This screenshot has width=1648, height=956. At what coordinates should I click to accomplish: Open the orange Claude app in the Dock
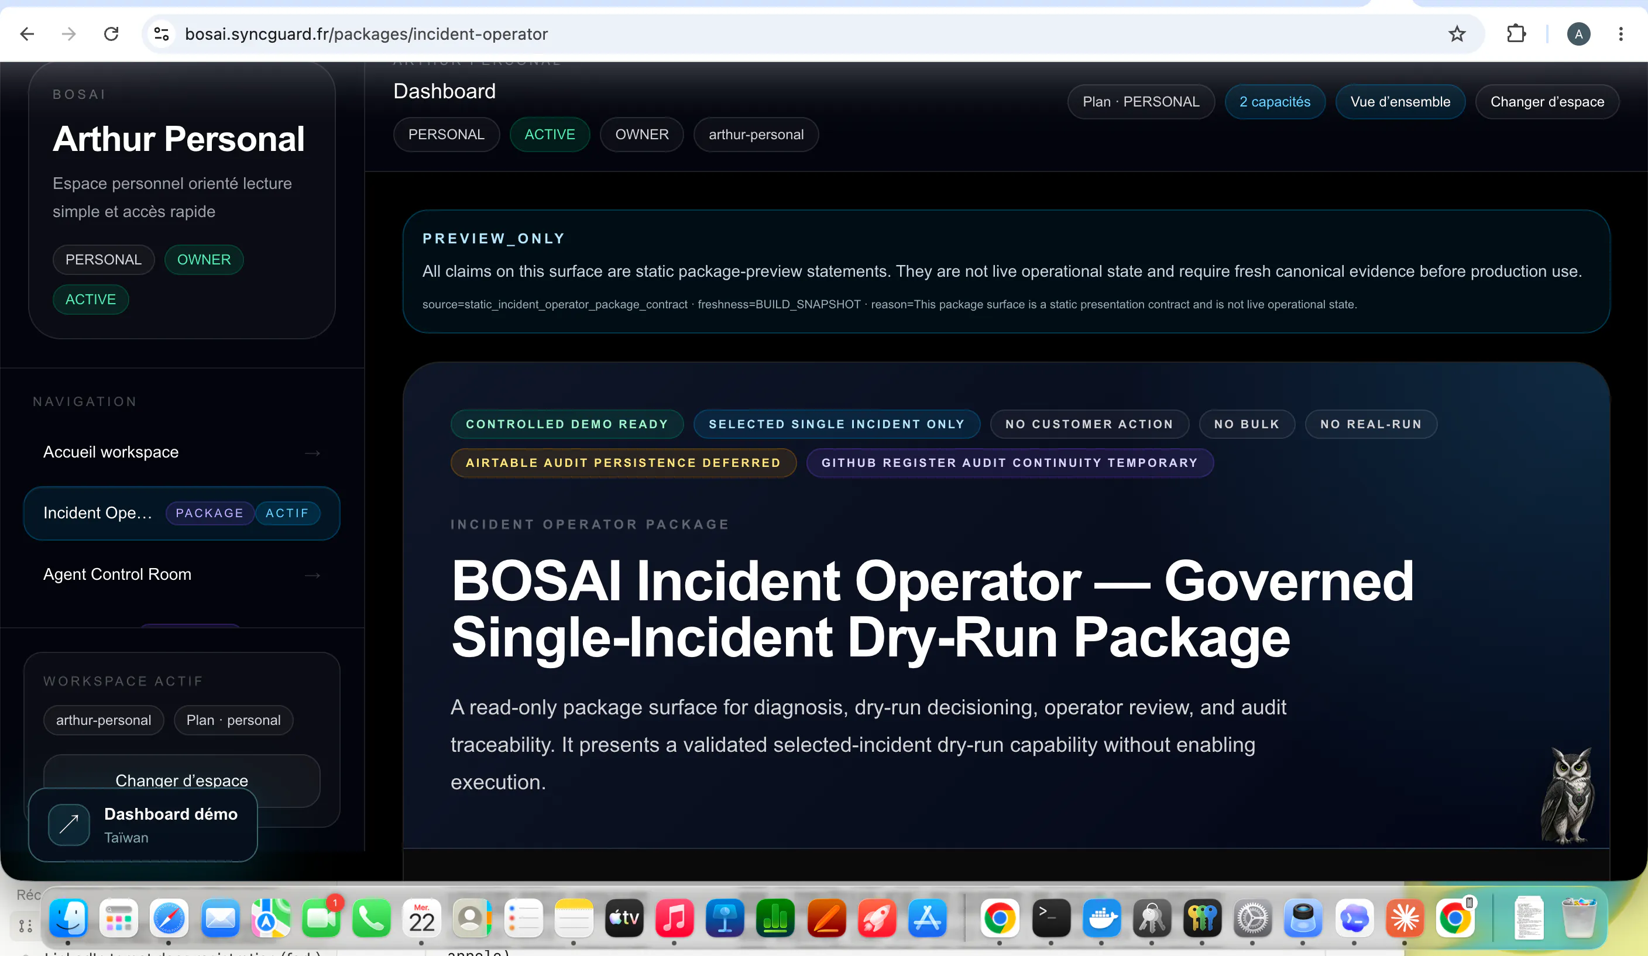click(1404, 918)
